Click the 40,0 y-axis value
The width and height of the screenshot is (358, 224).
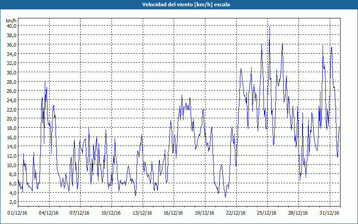pos(11,26)
